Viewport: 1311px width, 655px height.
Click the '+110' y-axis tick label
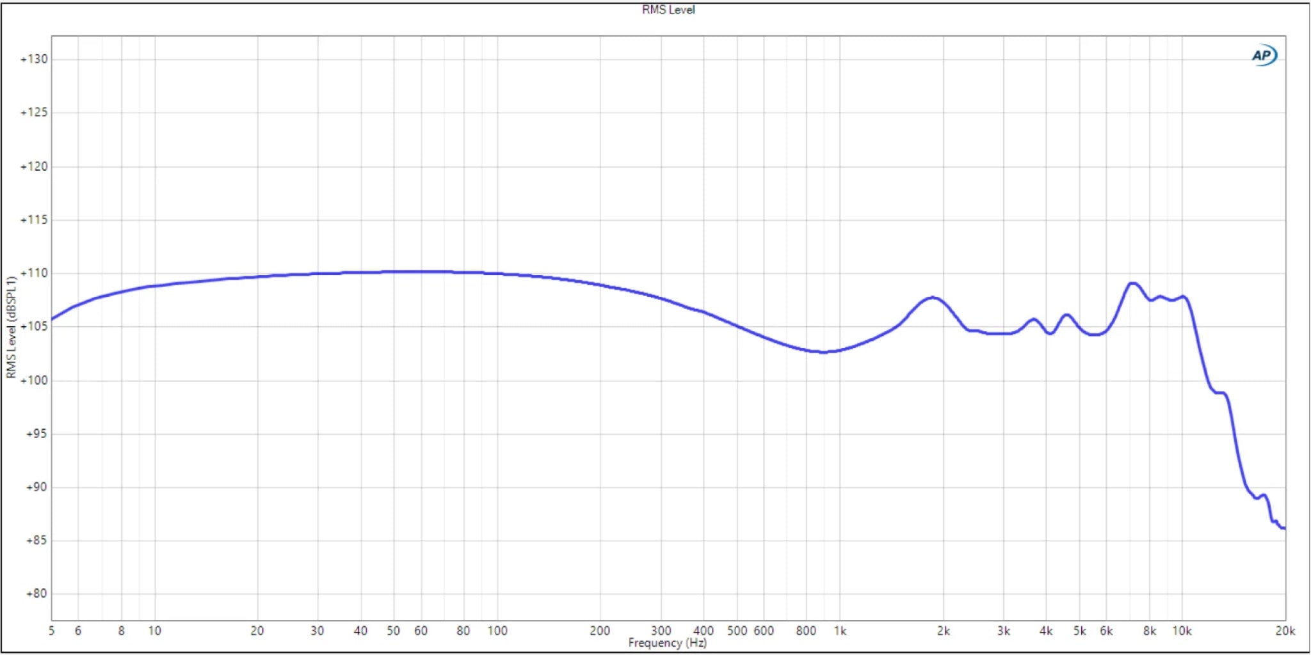coord(35,273)
